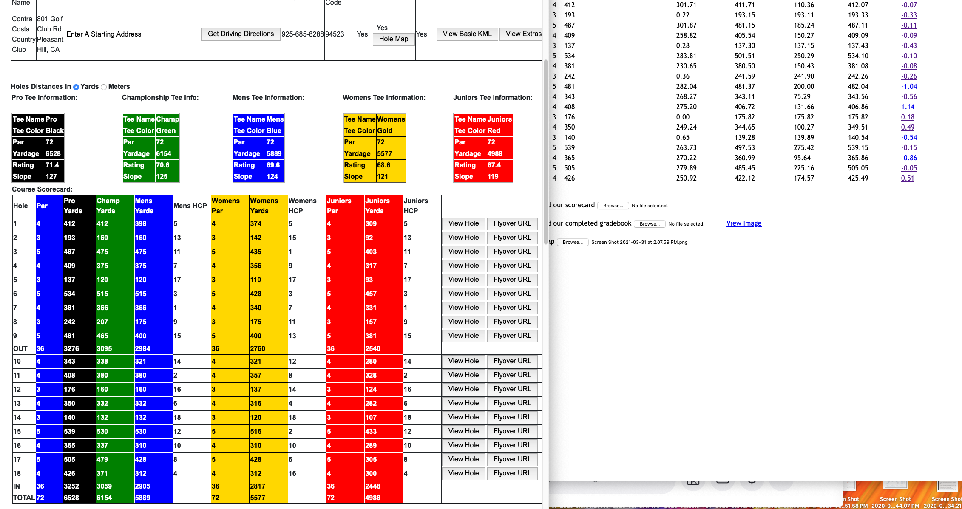
Task: Click View Hole for hole 1
Action: pos(463,223)
